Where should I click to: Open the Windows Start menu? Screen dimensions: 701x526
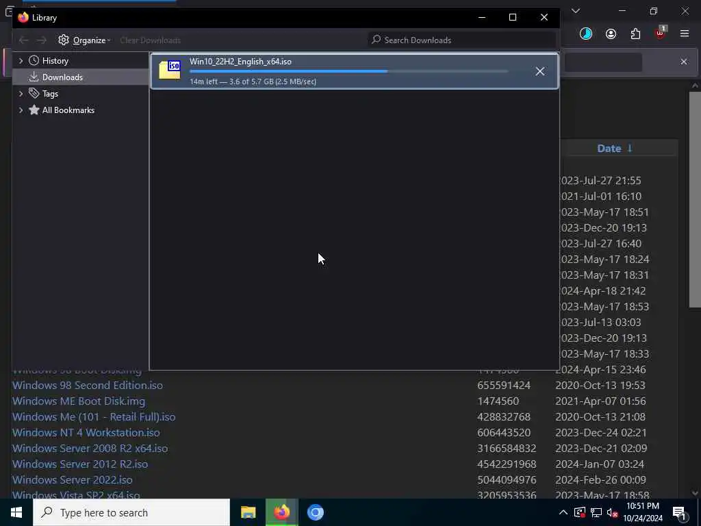point(16,512)
